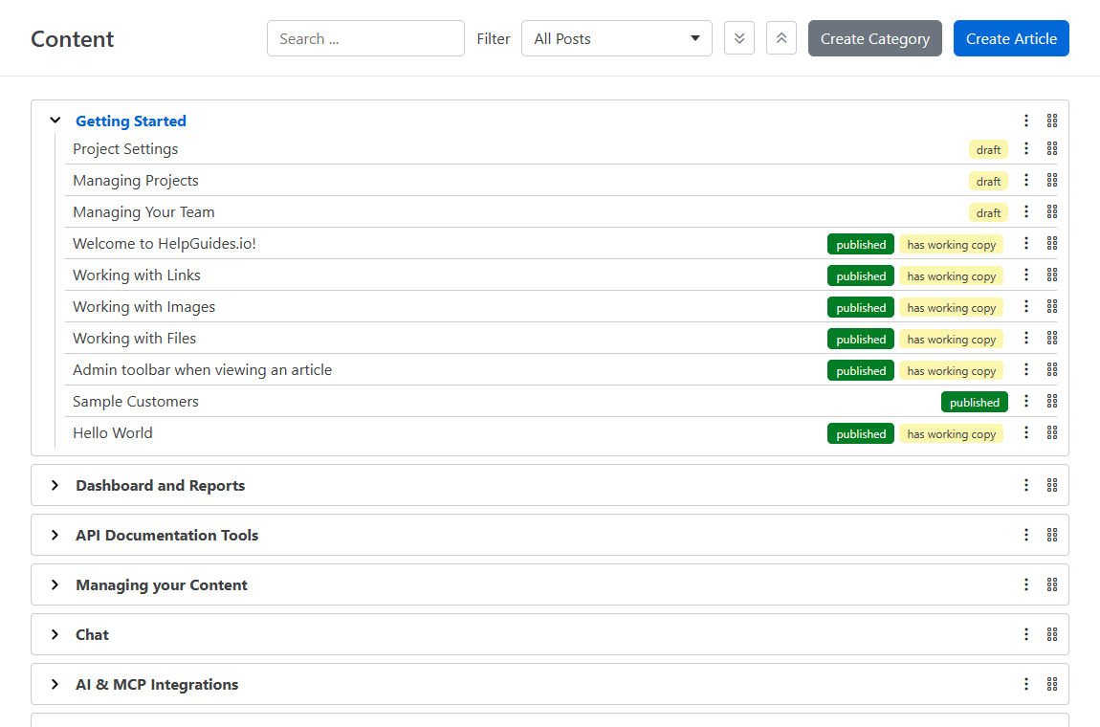Expand the AI & MCP Integrations chevron
The image size is (1100, 727).
pyautogui.click(x=55, y=684)
